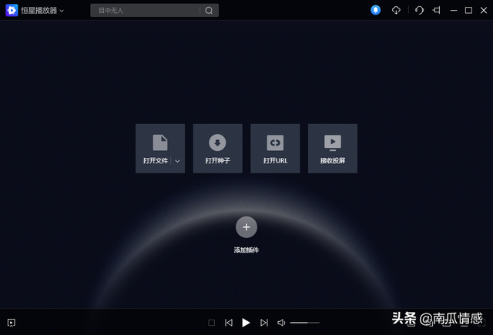Click the magnifier search icon
This screenshot has width=493, height=335.
[209, 11]
